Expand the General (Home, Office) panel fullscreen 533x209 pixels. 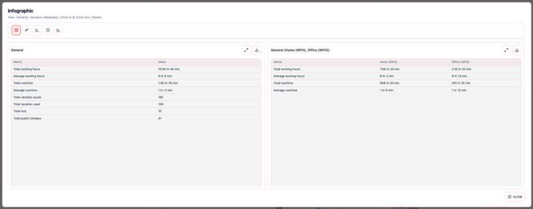click(x=506, y=50)
